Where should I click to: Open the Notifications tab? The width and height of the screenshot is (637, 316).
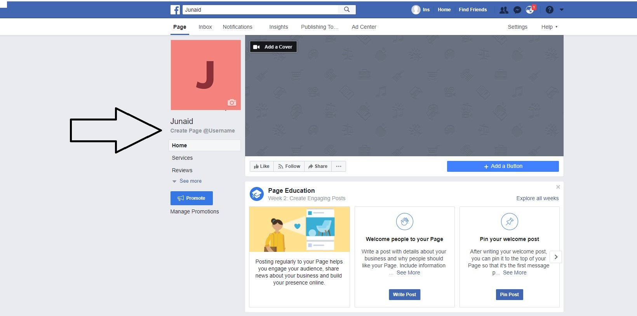tap(238, 27)
